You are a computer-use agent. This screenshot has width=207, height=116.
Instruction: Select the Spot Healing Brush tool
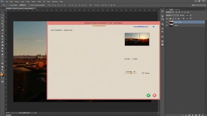point(2,30)
